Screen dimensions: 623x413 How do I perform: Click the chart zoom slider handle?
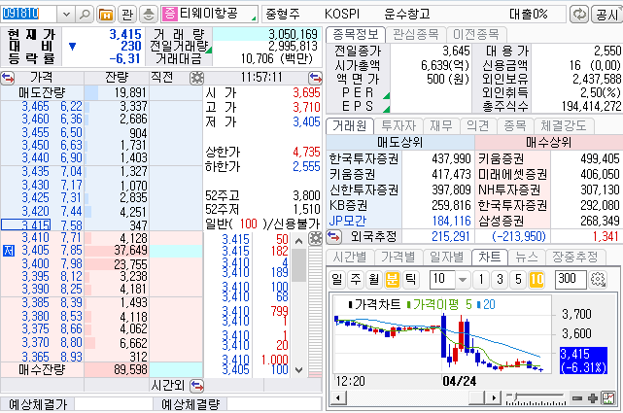click(515, 396)
